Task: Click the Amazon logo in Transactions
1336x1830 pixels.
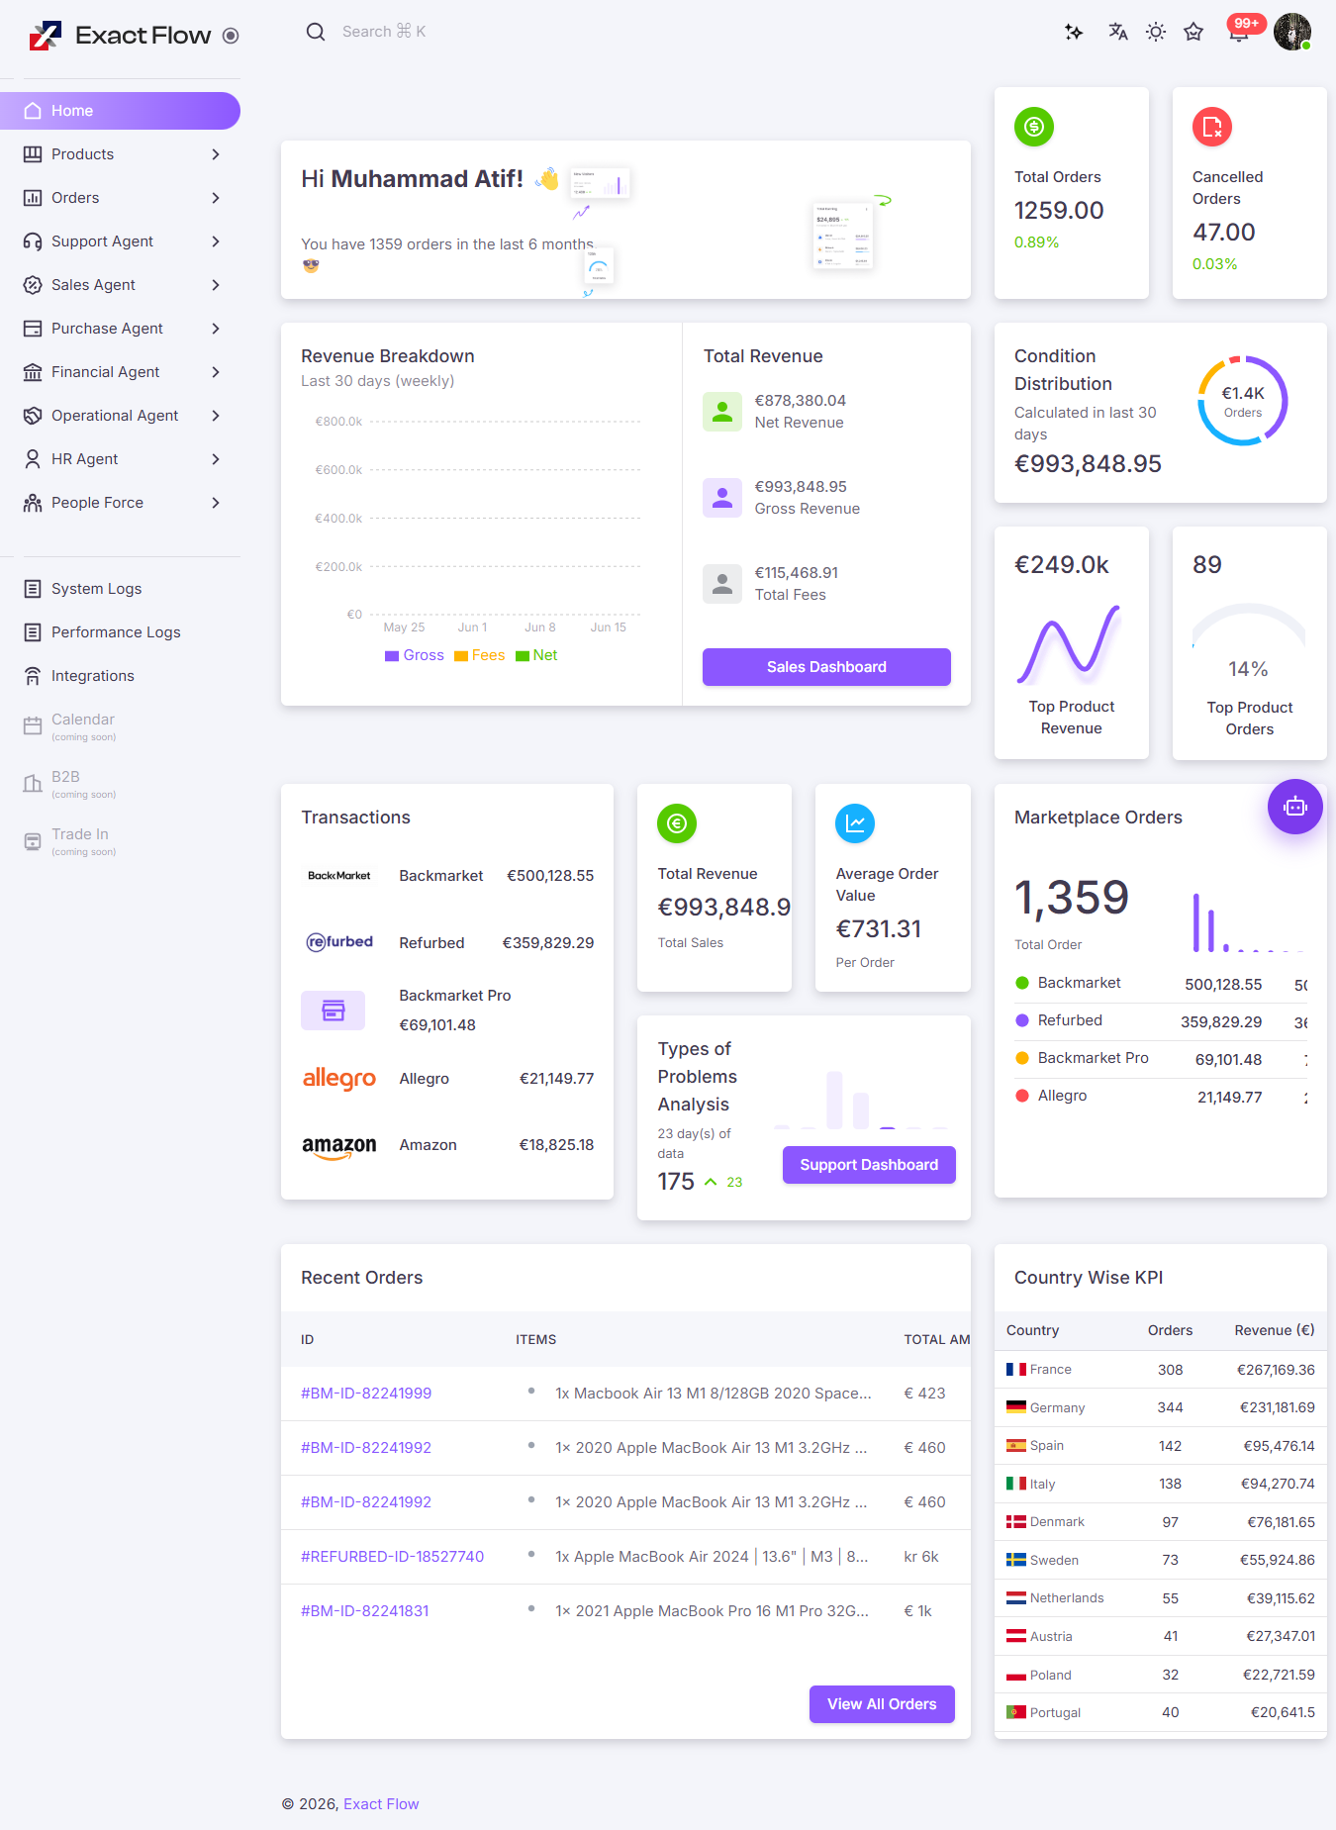Action: click(339, 1146)
